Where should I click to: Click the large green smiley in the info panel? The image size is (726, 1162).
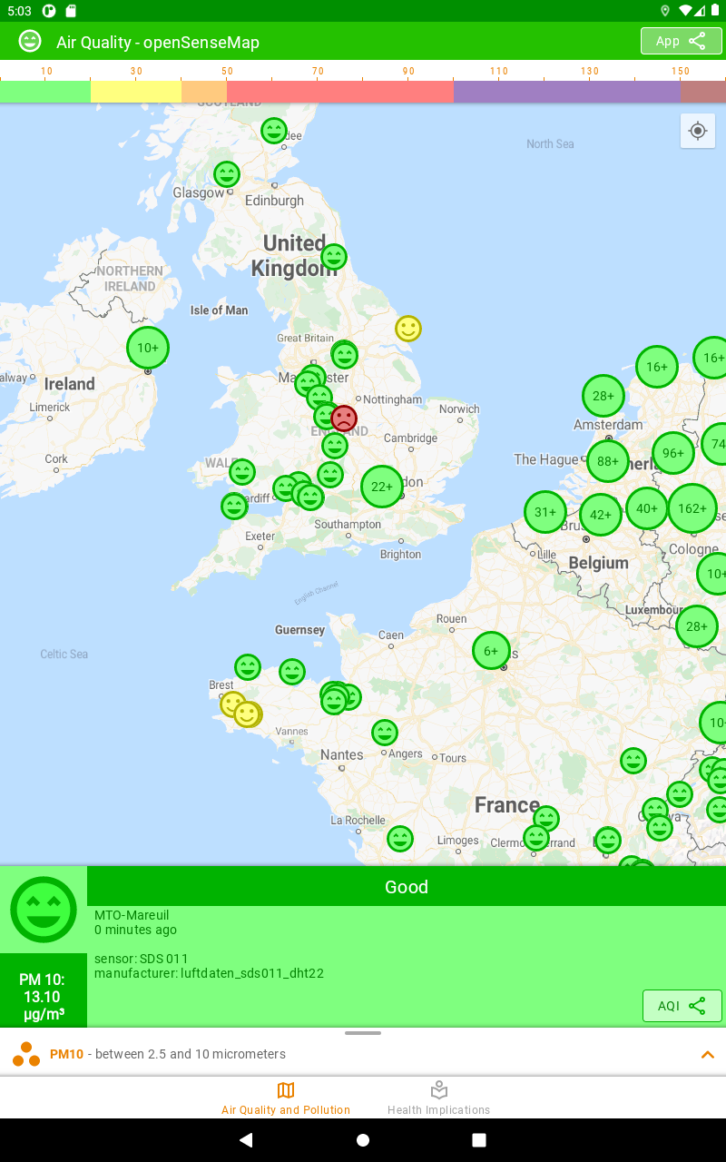click(x=44, y=909)
